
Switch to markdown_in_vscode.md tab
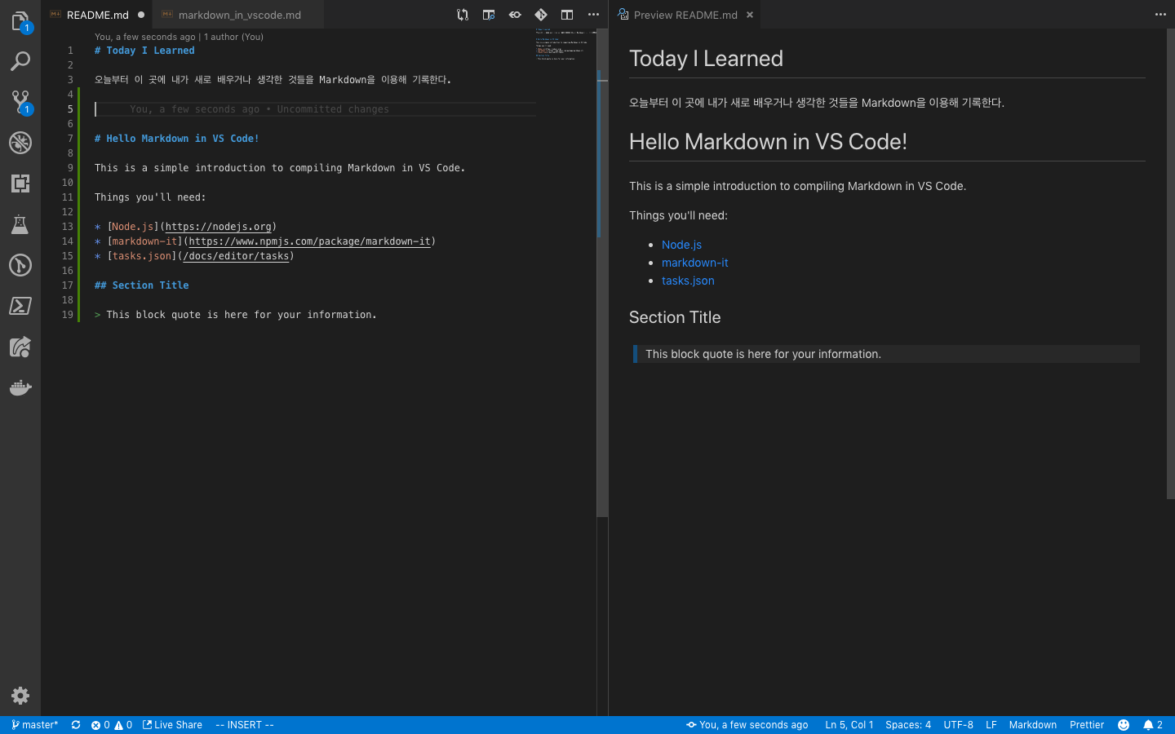[x=239, y=15]
